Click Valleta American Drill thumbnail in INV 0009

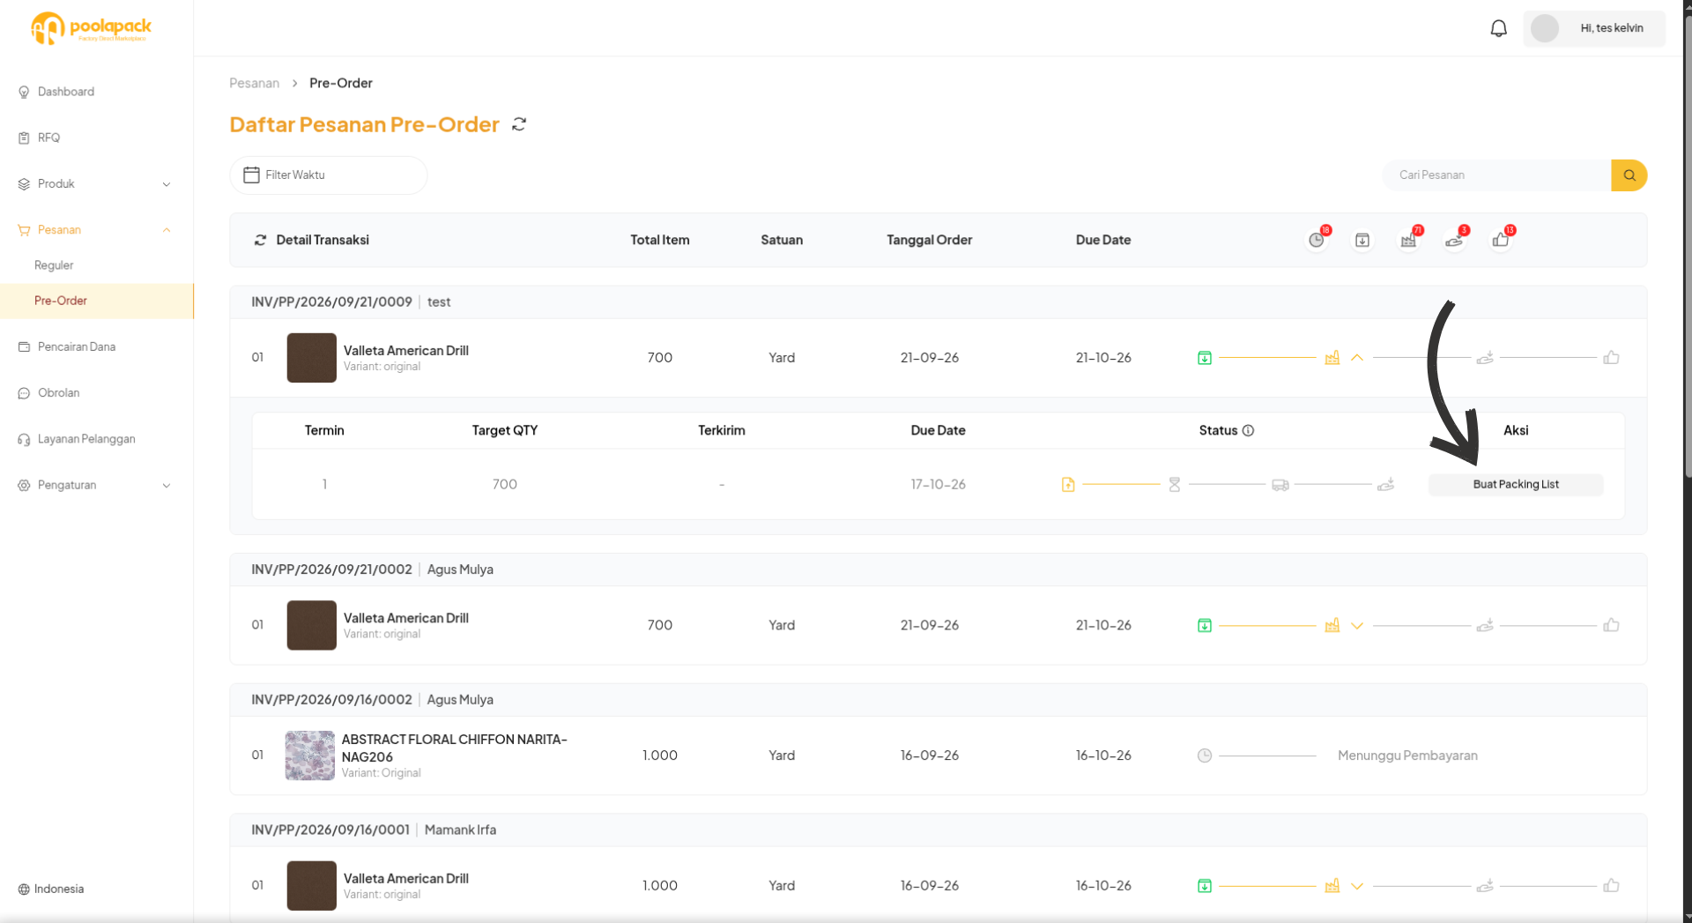click(311, 357)
